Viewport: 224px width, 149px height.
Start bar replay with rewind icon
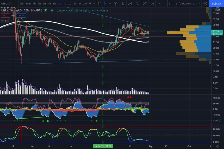pyautogui.click(x=152, y=4)
